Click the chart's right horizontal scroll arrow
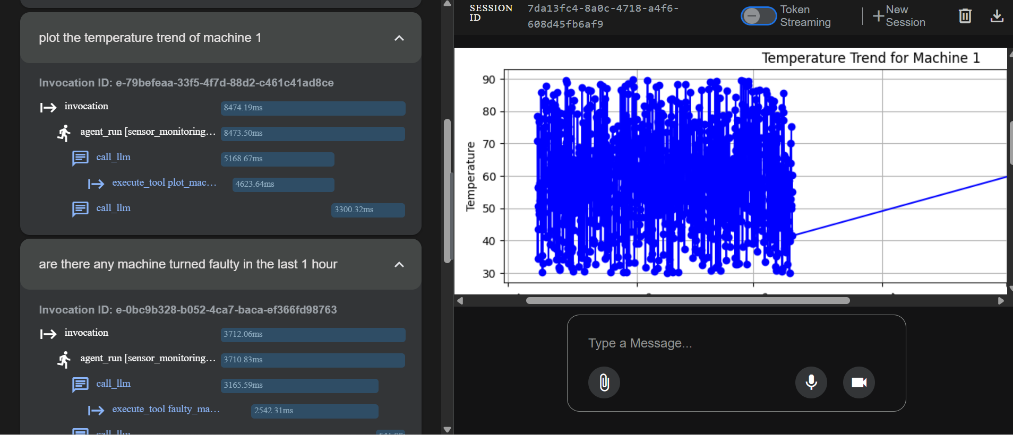 click(1001, 301)
